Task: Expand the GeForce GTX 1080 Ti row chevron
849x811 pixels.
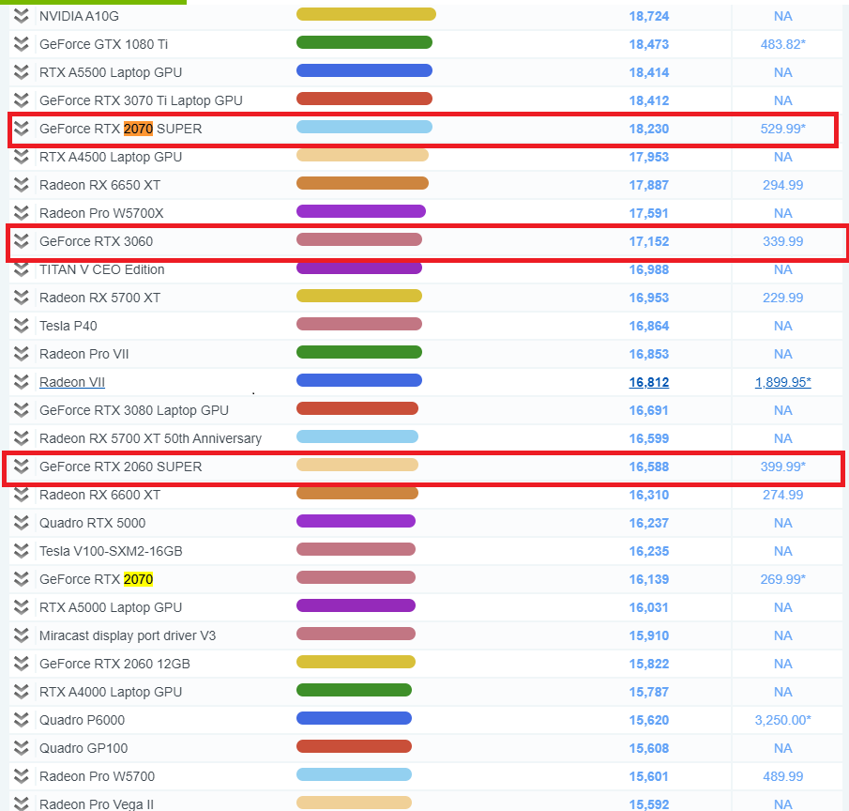Action: pos(22,44)
